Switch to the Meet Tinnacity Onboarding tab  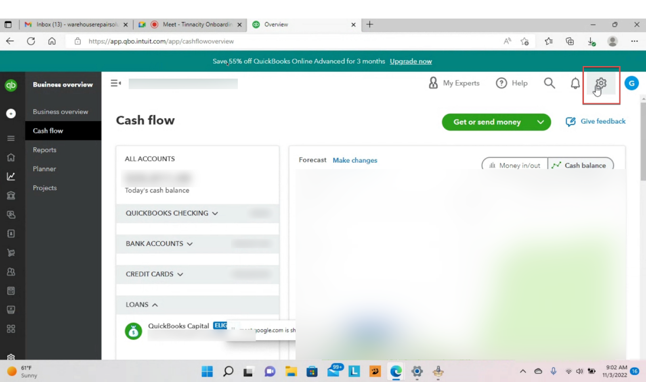(190, 25)
